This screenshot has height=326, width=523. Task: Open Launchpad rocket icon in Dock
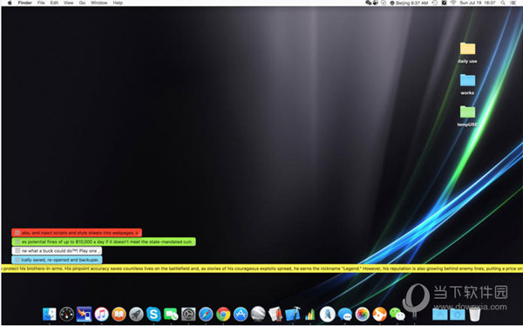pos(136,314)
